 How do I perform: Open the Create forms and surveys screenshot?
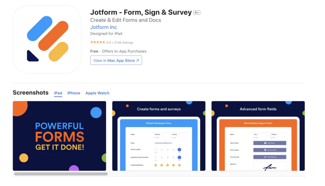(159, 136)
